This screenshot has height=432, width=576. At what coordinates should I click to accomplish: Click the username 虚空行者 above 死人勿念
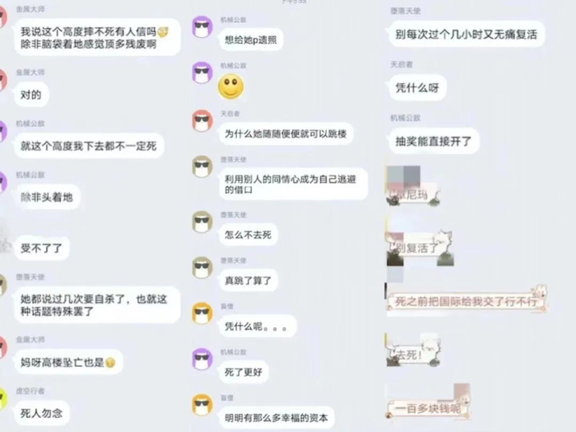(30, 391)
